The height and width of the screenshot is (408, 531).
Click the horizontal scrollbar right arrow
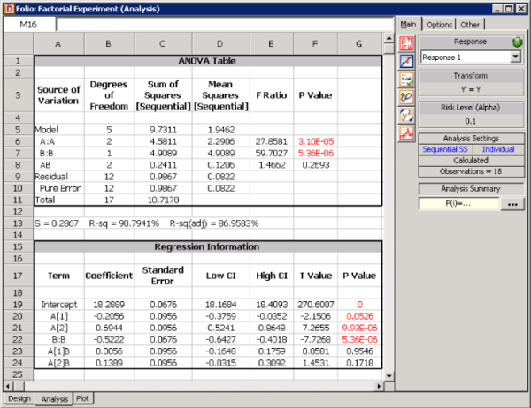tap(379, 386)
